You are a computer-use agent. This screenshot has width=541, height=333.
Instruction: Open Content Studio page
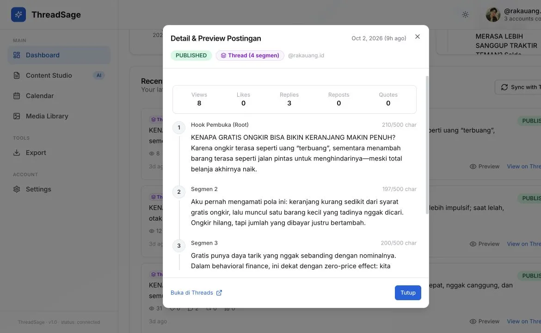tap(59, 75)
